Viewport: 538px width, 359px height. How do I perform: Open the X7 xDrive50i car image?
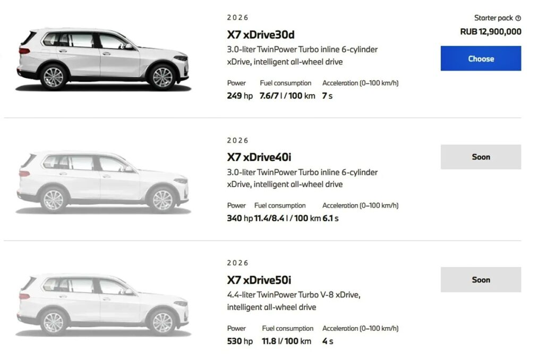(103, 305)
